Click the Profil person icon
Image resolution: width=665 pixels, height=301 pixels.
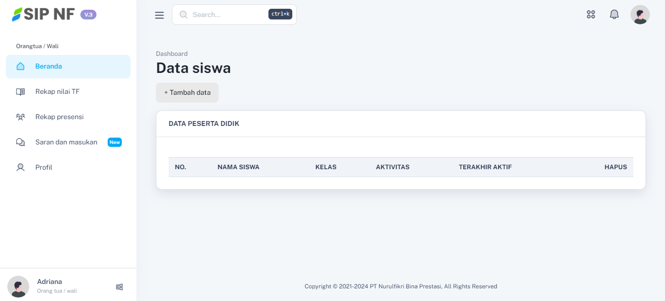(20, 168)
